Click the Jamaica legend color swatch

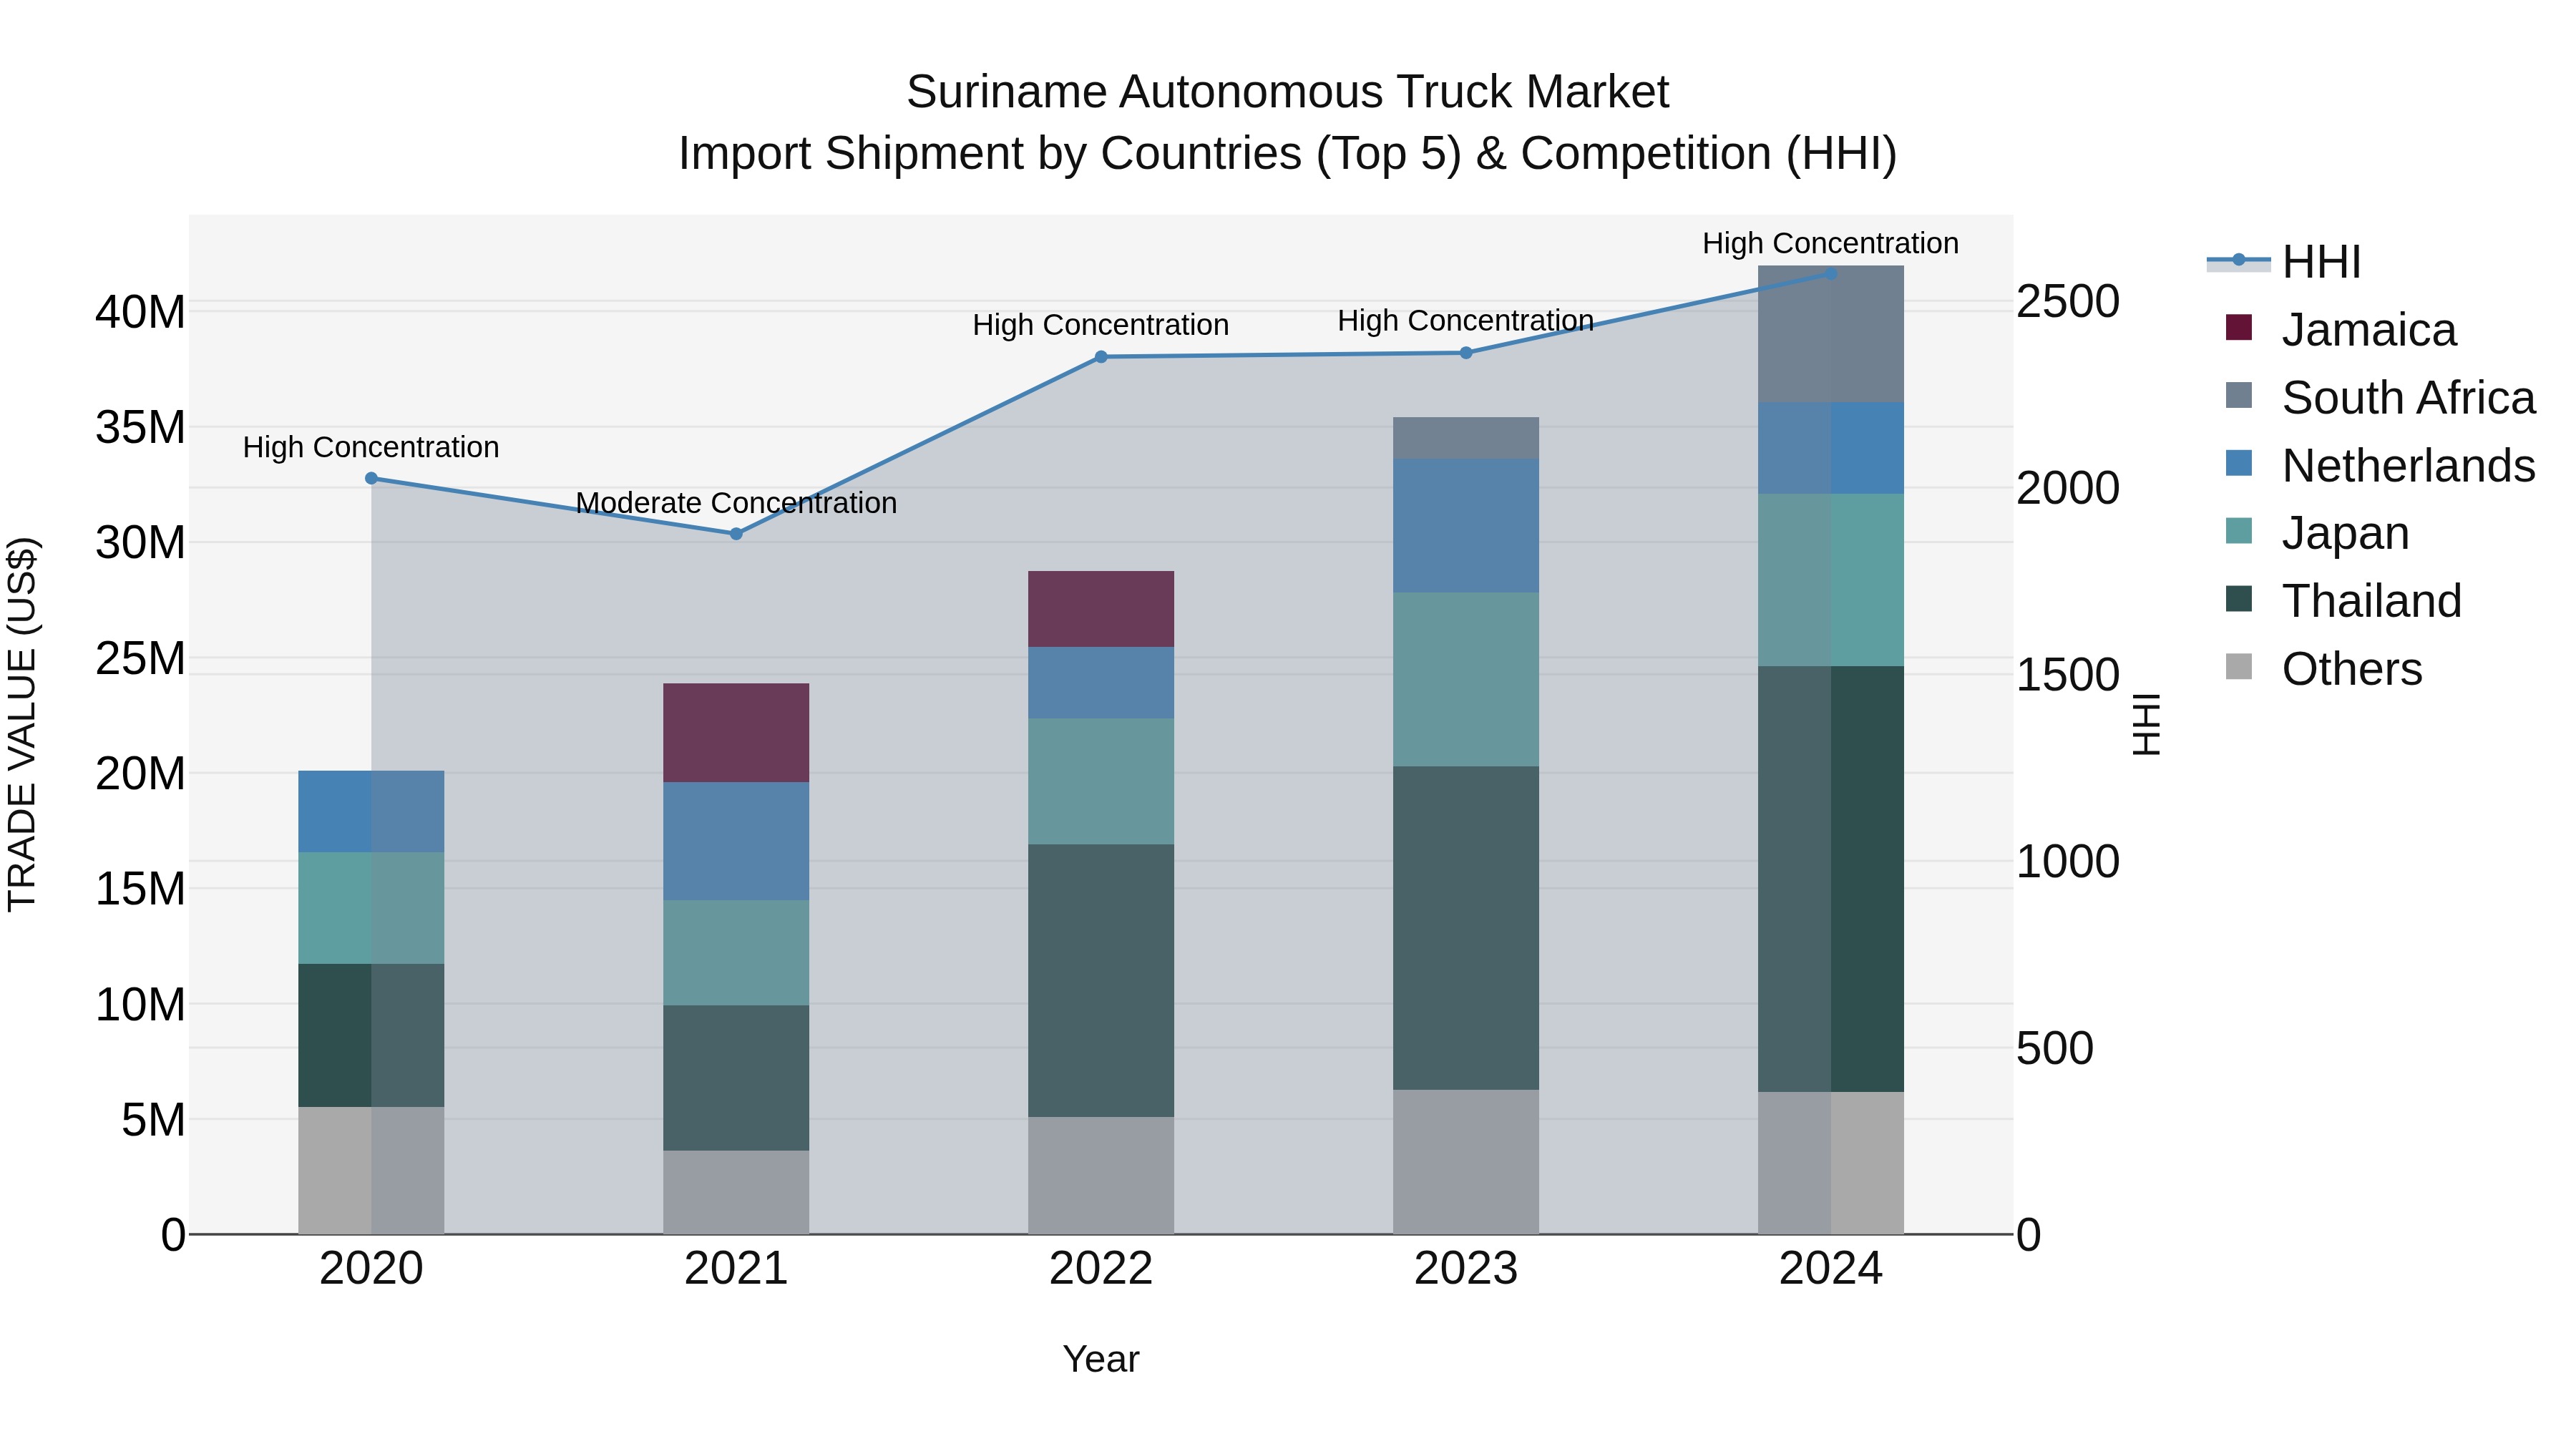pyautogui.click(x=2239, y=328)
